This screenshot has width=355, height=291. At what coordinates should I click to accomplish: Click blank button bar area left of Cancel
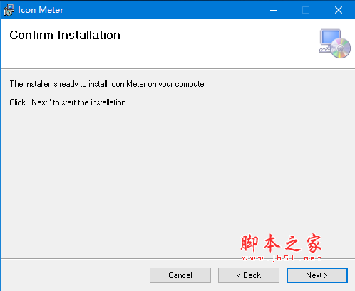[x=75, y=275]
